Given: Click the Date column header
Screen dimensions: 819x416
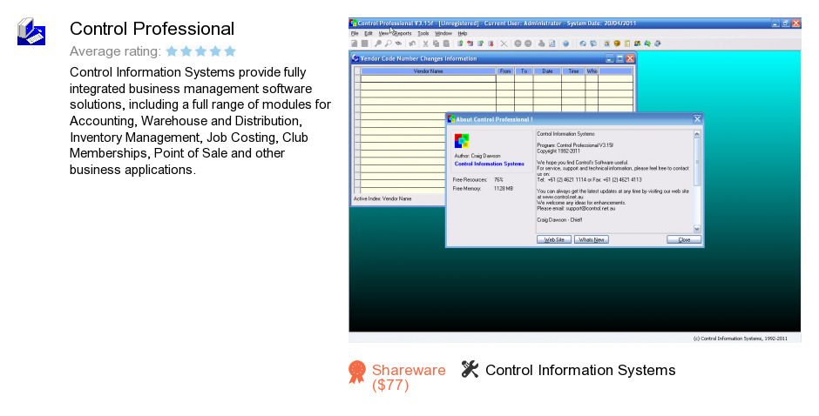Looking at the screenshot, I should pos(547,71).
